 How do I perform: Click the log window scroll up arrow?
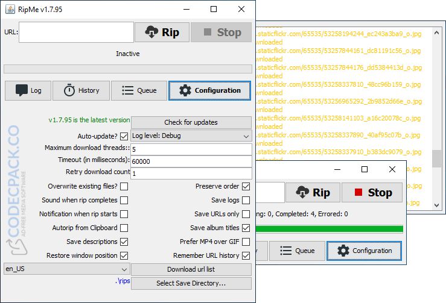tap(436, 33)
